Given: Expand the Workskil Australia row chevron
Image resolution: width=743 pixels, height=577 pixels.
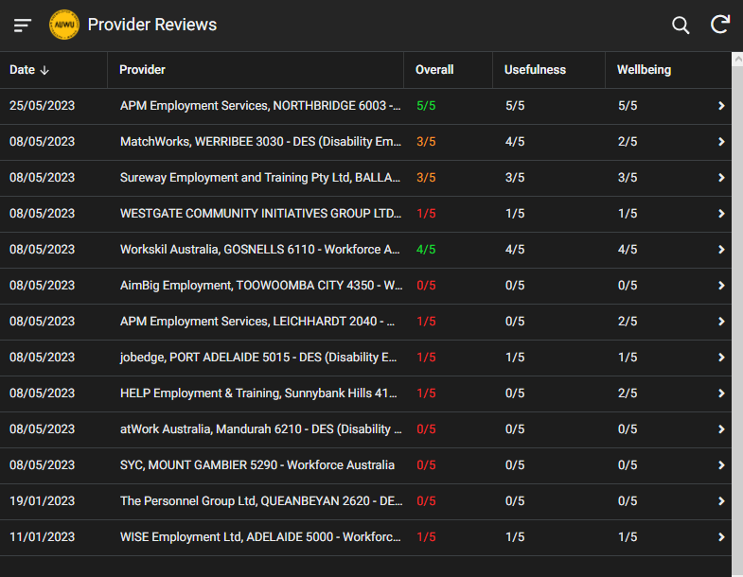Looking at the screenshot, I should (721, 250).
